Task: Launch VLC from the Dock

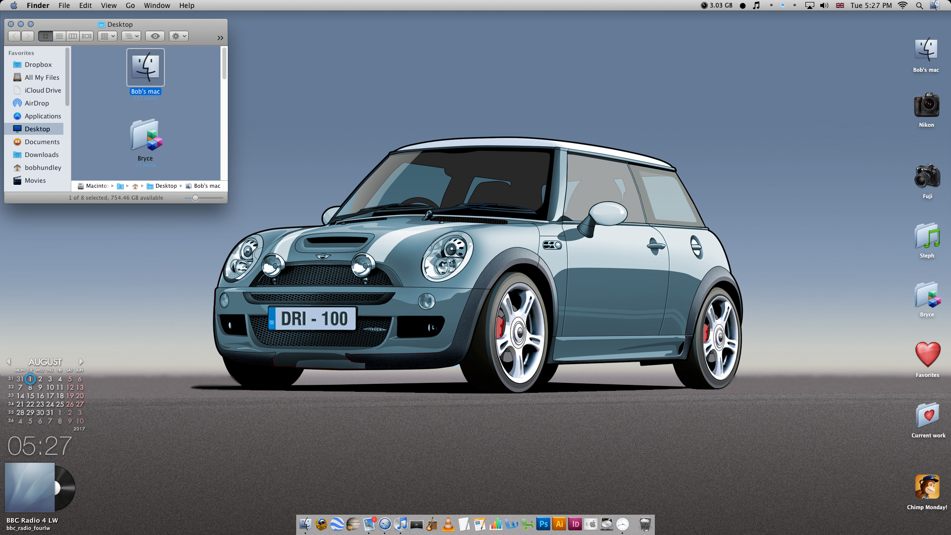Action: click(448, 524)
